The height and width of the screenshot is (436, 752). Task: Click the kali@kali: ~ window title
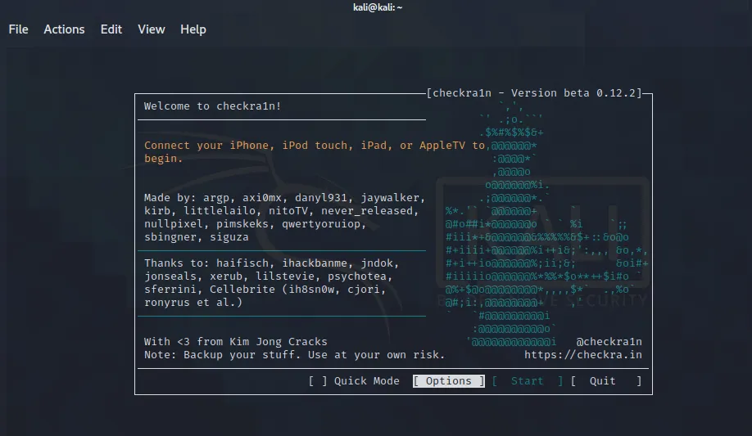[378, 7]
